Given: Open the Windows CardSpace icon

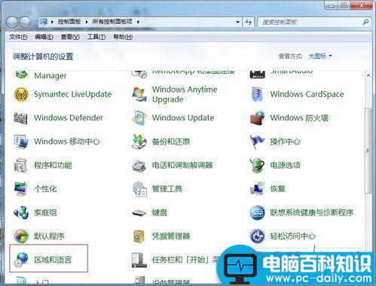Looking at the screenshot, I should tap(258, 94).
